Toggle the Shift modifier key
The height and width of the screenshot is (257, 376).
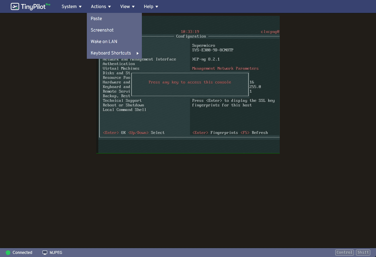[x=363, y=252]
